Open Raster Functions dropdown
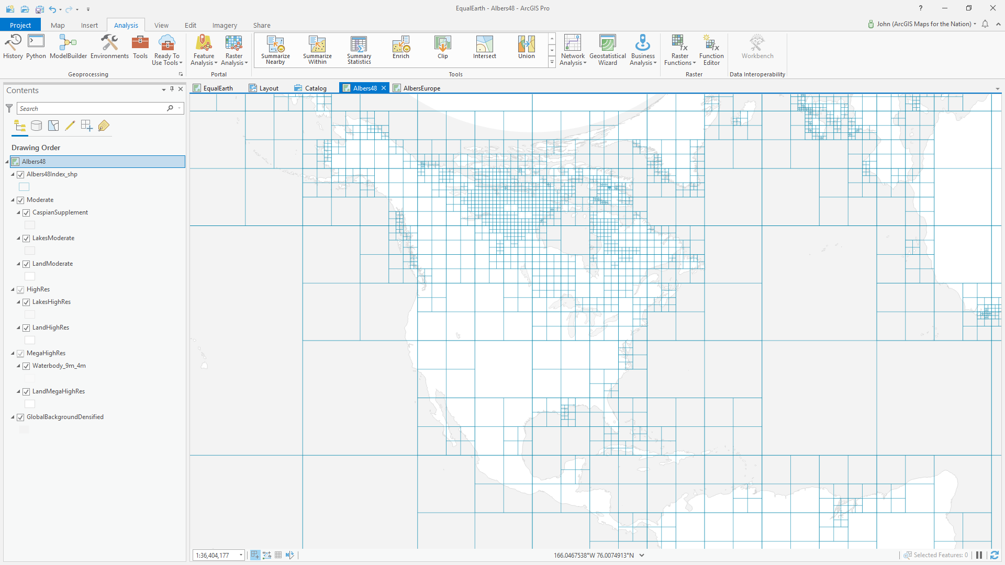This screenshot has height=565, width=1005. pos(680,50)
